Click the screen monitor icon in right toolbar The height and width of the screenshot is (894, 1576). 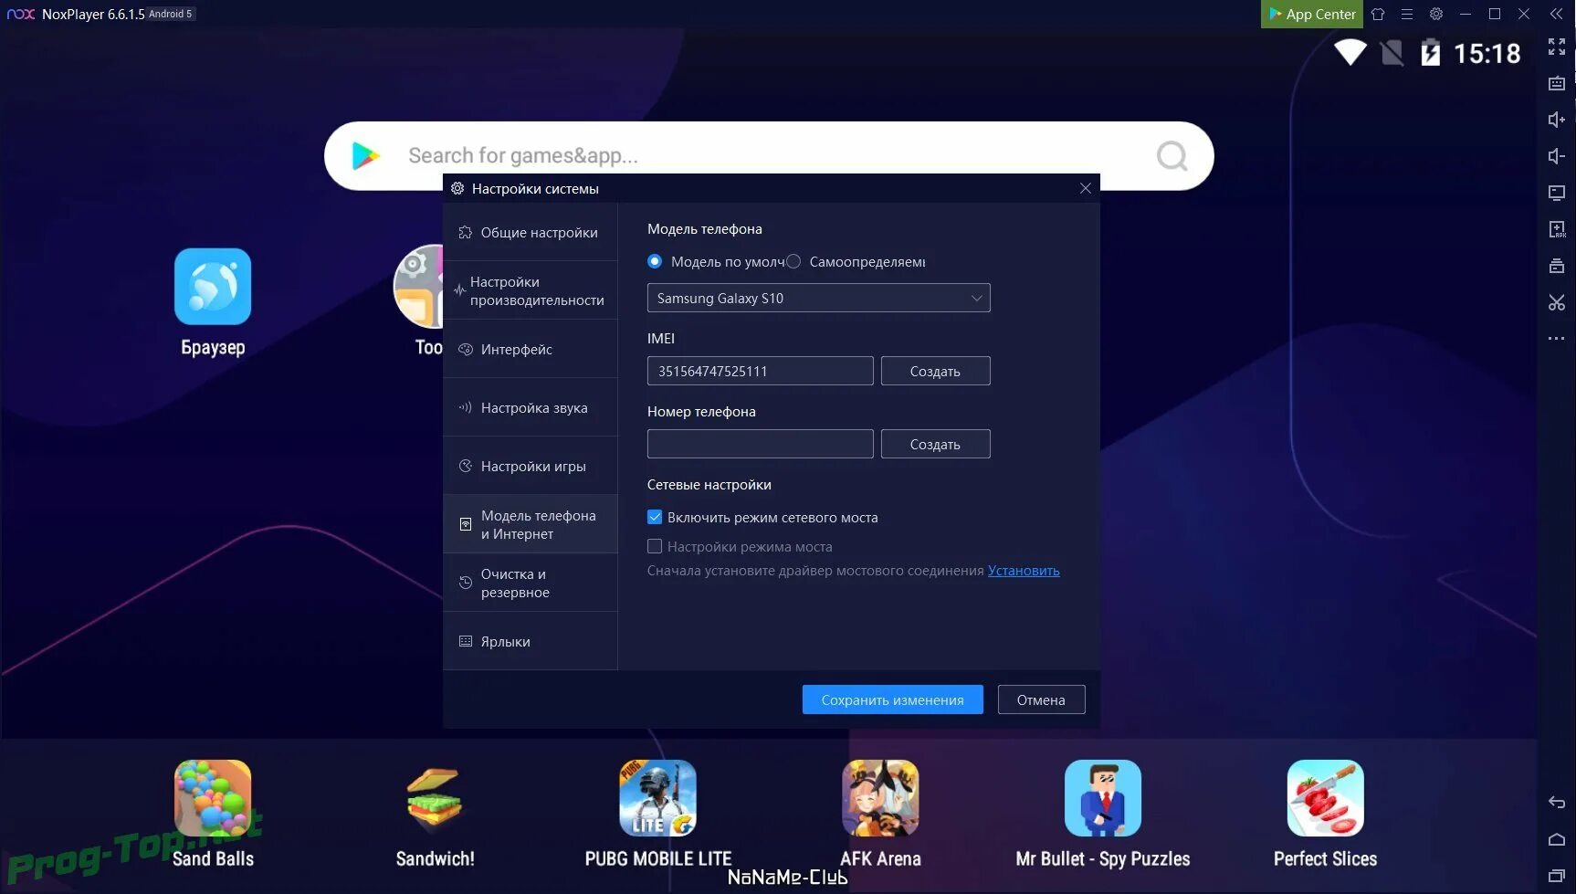tap(1557, 193)
